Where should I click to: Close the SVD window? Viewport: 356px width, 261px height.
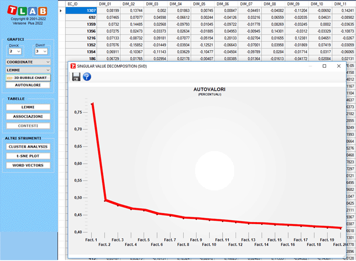[x=339, y=66]
